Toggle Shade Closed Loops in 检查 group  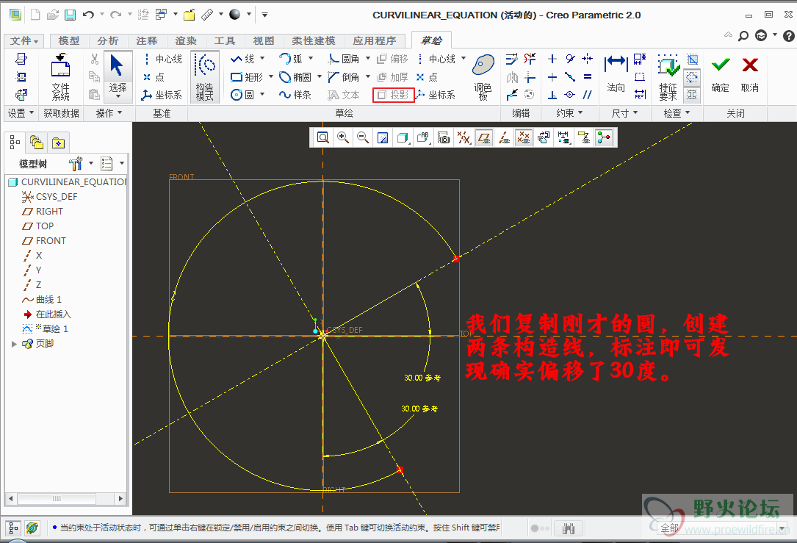[x=692, y=59]
